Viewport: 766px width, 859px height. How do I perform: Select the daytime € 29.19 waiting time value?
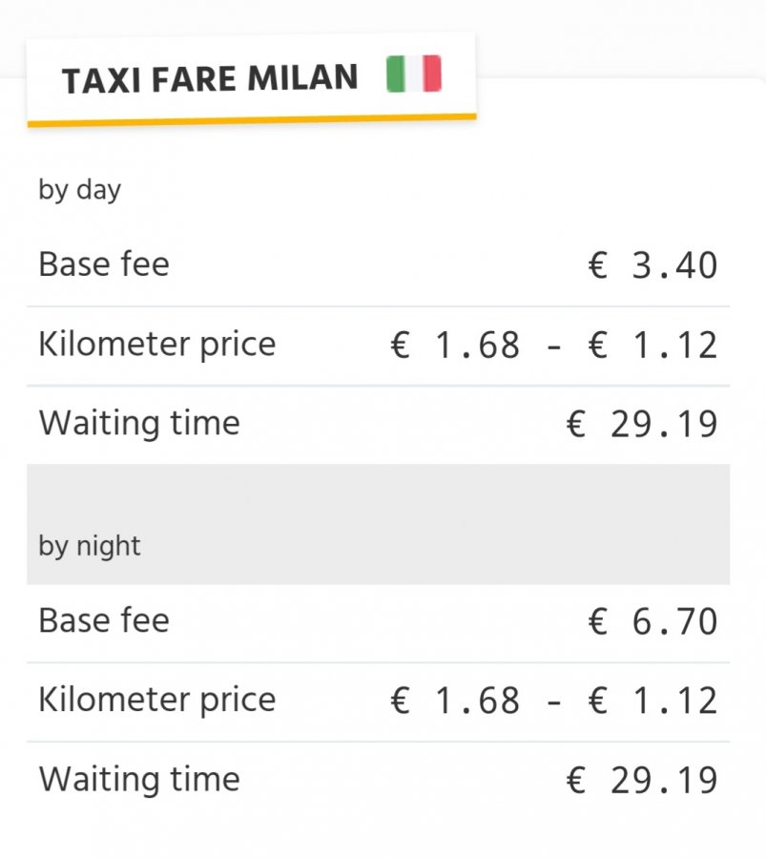click(x=642, y=425)
